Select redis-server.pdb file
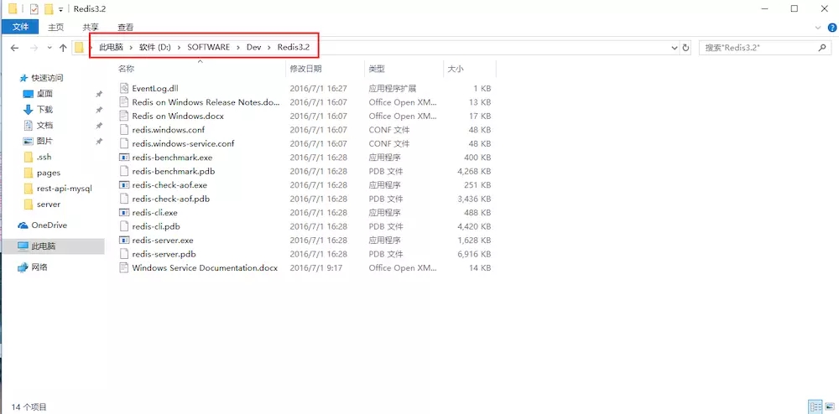Screen dimensions: 839x414 164,254
